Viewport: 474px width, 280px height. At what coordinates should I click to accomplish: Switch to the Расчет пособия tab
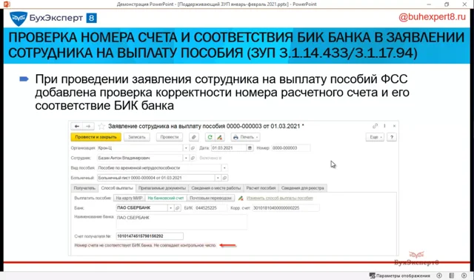pyautogui.click(x=261, y=188)
